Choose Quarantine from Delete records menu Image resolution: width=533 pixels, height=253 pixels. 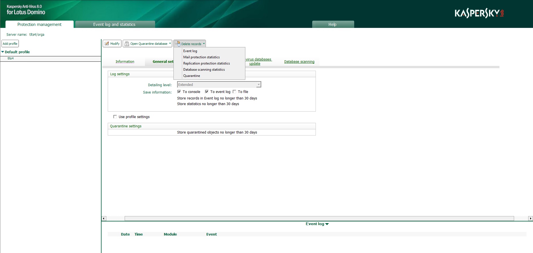tap(191, 76)
